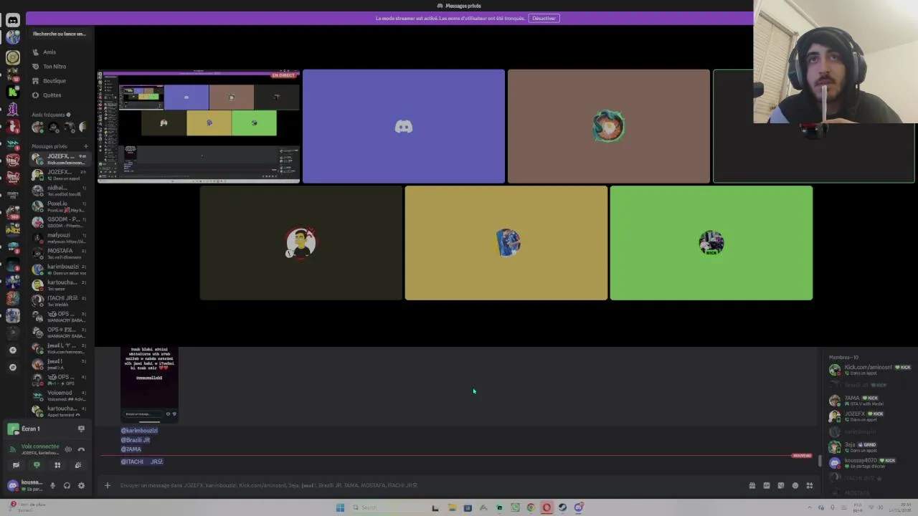Disconnect from voice call

[81, 449]
